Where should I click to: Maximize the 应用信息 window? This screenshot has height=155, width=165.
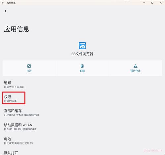[152, 3]
